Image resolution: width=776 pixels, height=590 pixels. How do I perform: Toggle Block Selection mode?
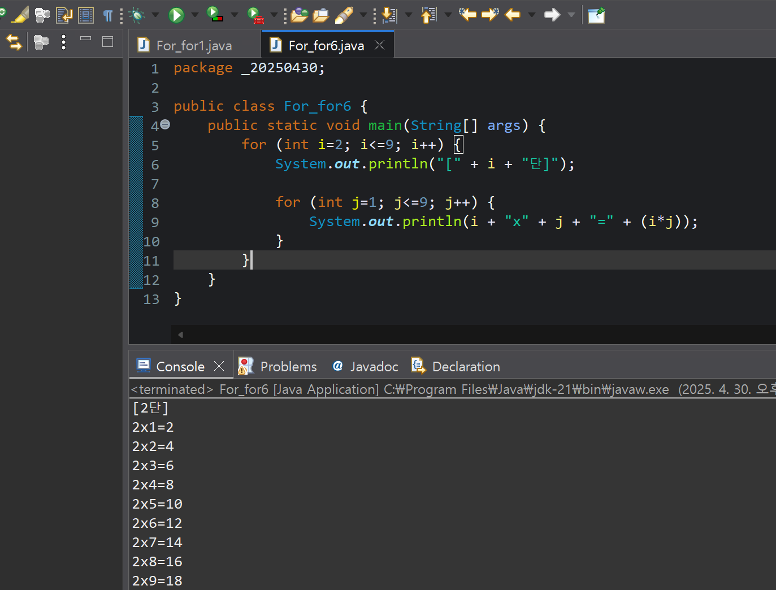tap(86, 15)
